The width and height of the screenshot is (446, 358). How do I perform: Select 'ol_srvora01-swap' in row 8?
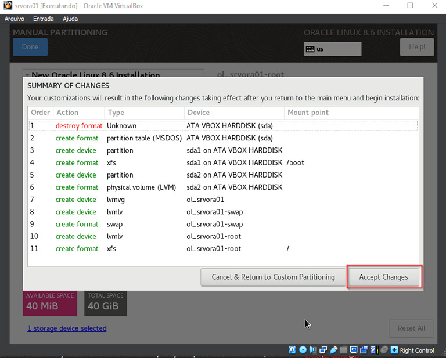coord(215,212)
